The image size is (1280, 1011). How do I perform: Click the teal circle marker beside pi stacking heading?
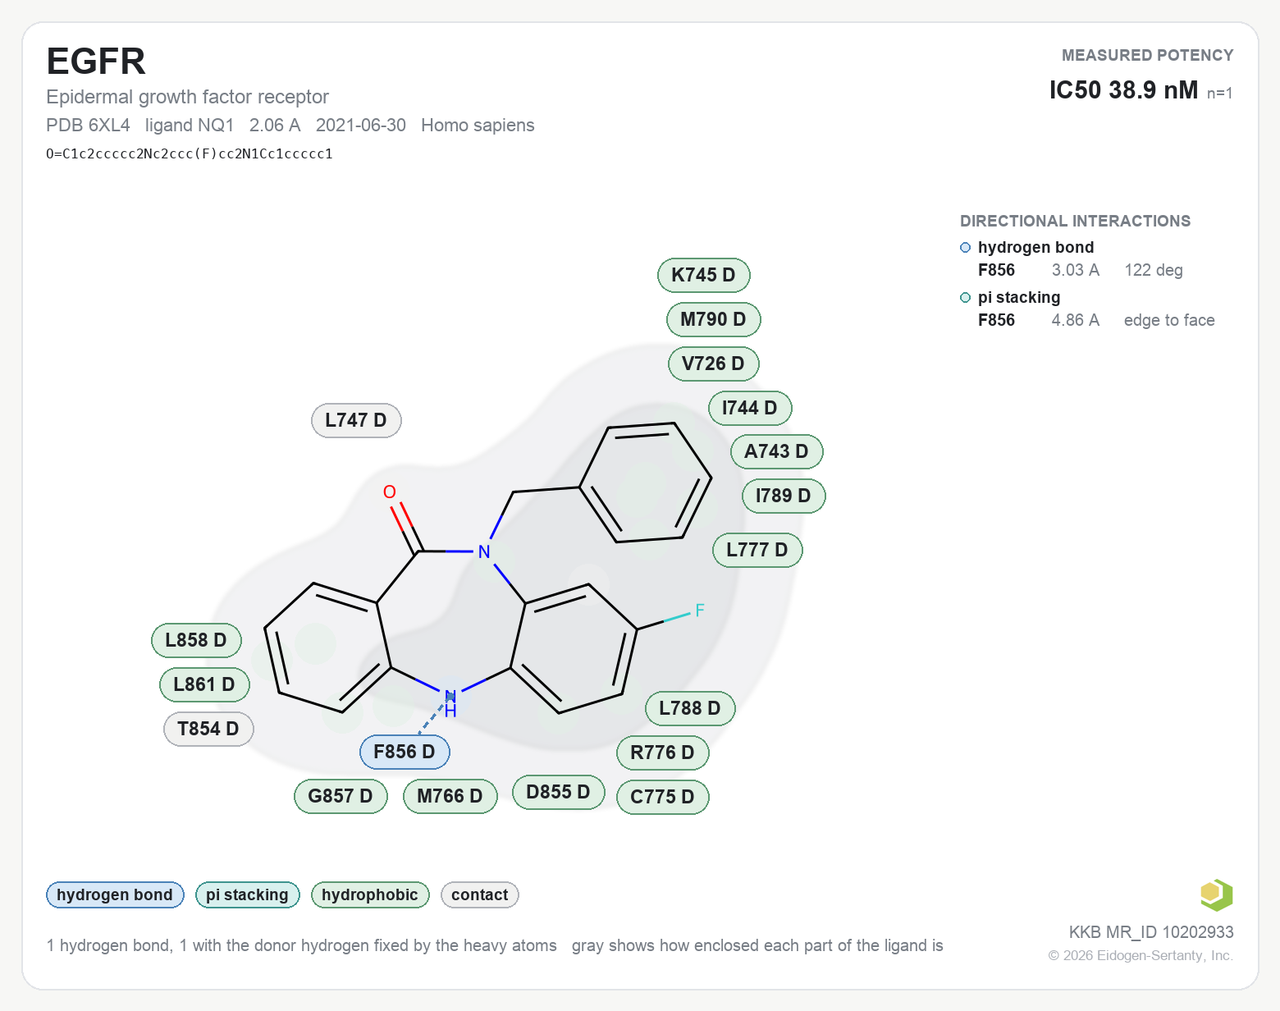coord(965,298)
